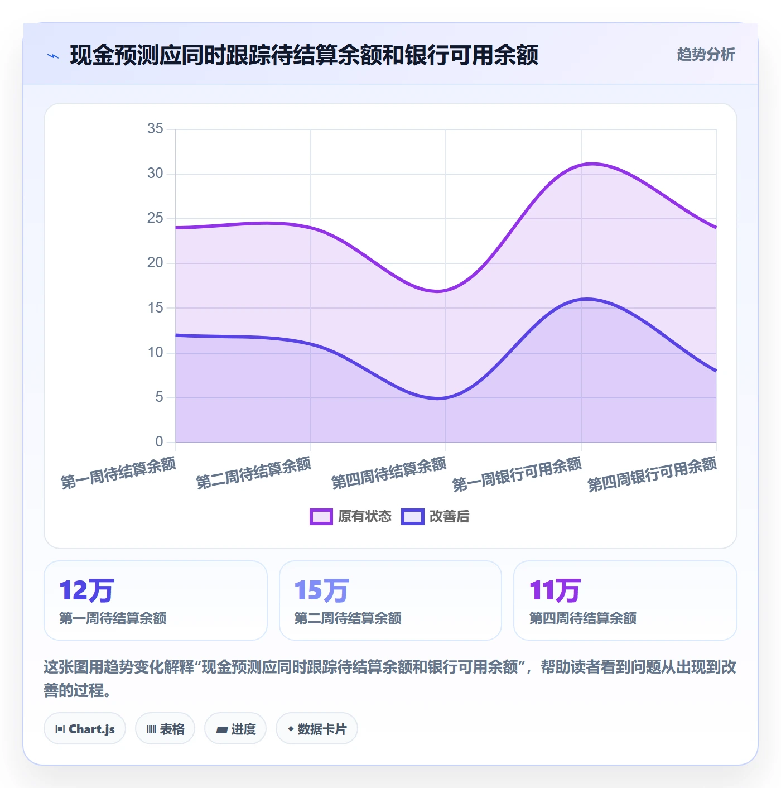Click the y-axis value 10
This screenshot has width=781, height=788.
click(x=155, y=353)
